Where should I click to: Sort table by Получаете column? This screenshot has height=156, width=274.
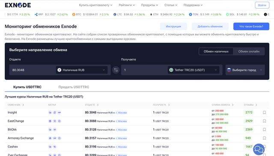pyautogui.click(x=161, y=105)
